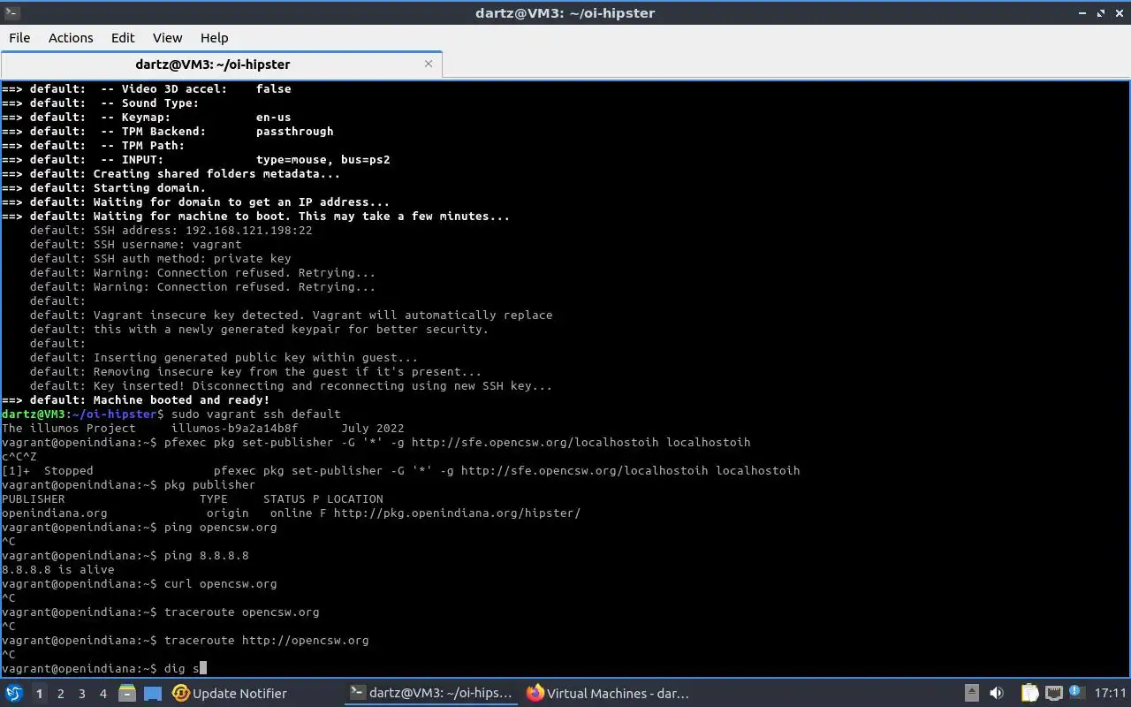Open the Update Notifier task

coord(230,694)
